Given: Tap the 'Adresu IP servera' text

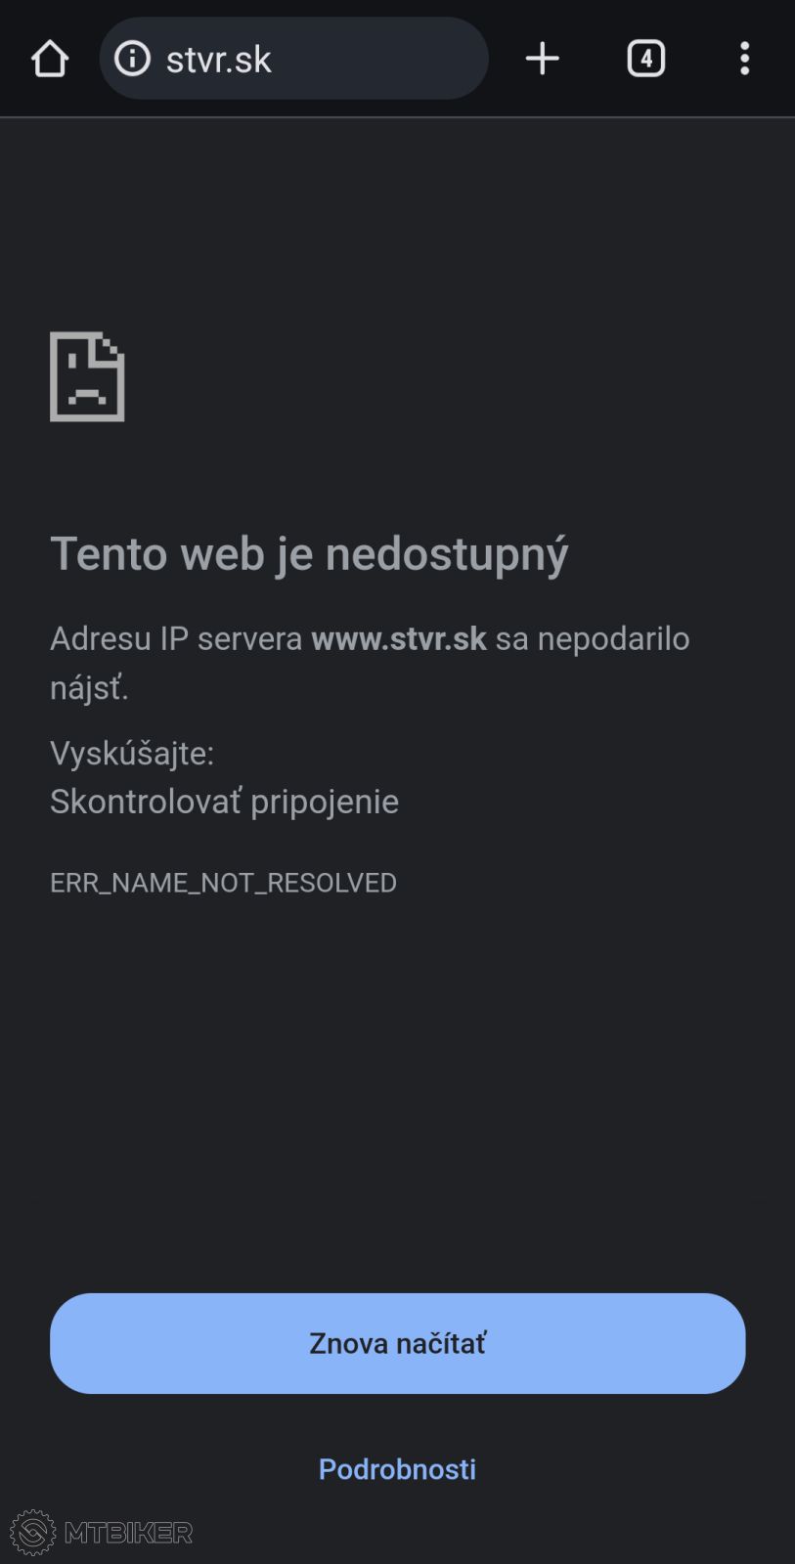Looking at the screenshot, I should [x=176, y=638].
